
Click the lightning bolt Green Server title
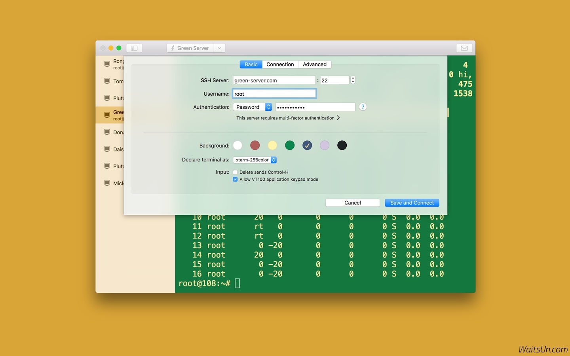click(x=190, y=48)
